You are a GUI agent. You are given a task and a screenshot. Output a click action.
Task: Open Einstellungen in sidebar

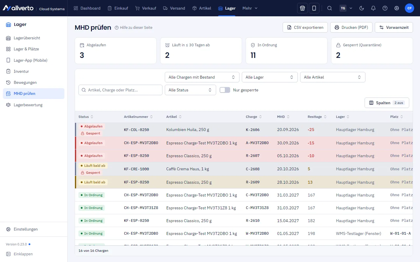coord(34,229)
